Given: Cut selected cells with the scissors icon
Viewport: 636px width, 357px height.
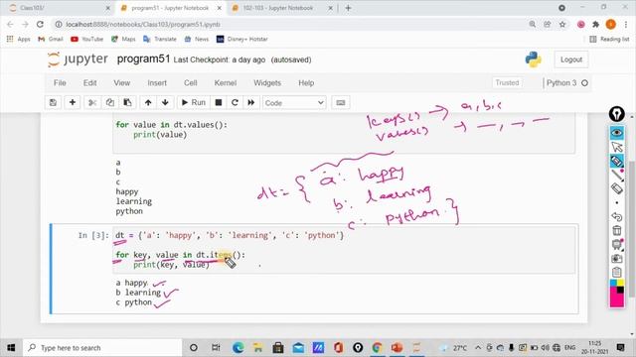Looking at the screenshot, I should 92,103.
